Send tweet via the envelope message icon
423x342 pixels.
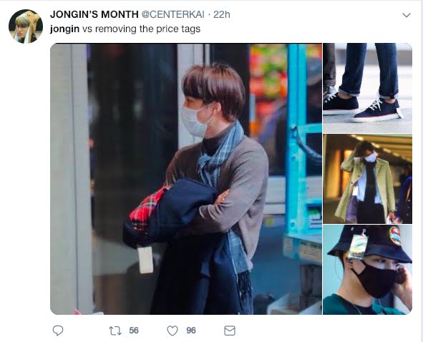230,331
